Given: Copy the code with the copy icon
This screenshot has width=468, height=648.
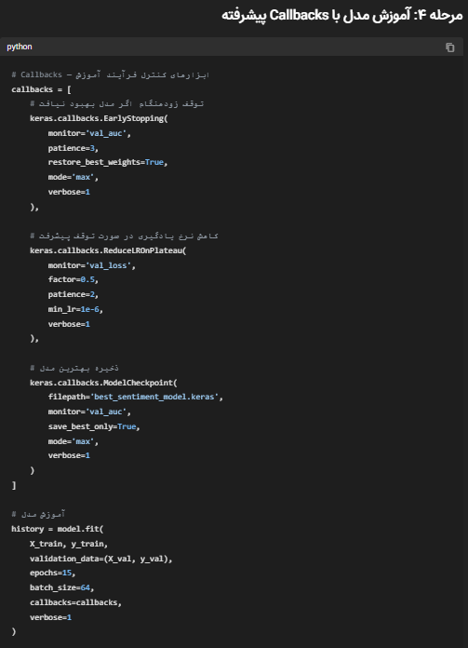Looking at the screenshot, I should pyautogui.click(x=449, y=47).
